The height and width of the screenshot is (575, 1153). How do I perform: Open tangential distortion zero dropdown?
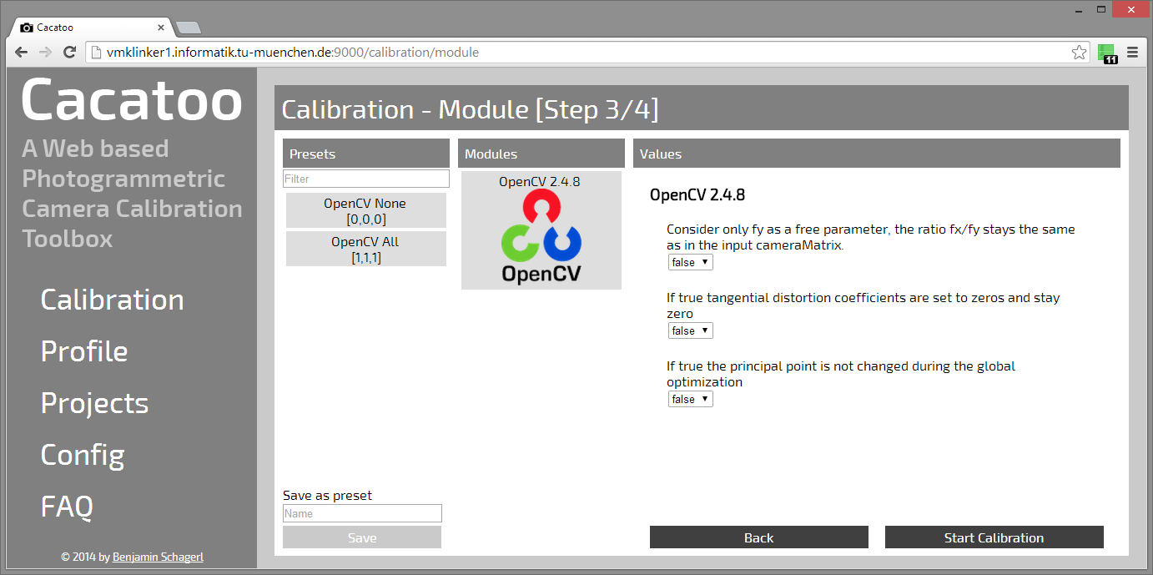pos(691,330)
